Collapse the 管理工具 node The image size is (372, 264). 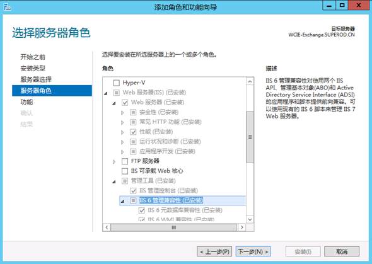pos(114,181)
